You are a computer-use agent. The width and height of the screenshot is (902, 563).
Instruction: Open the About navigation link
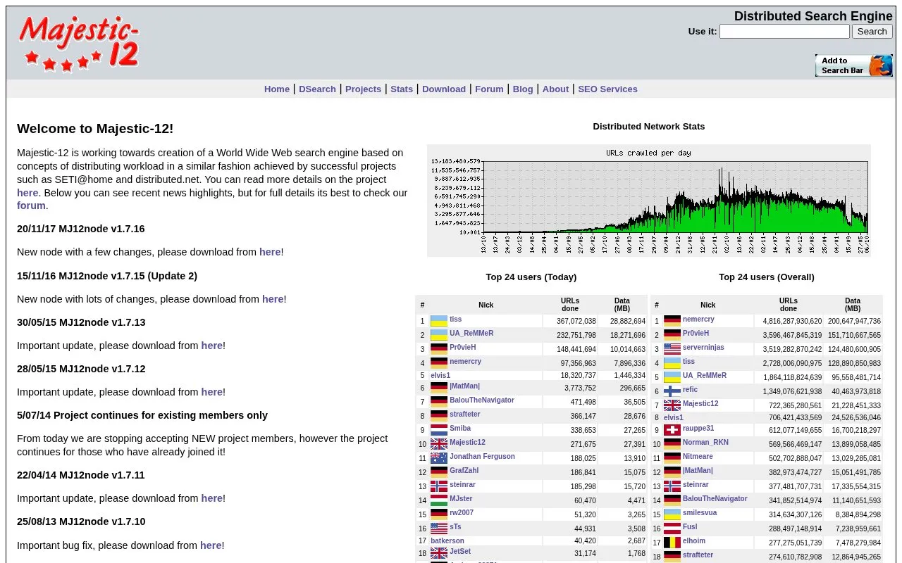[x=555, y=89]
